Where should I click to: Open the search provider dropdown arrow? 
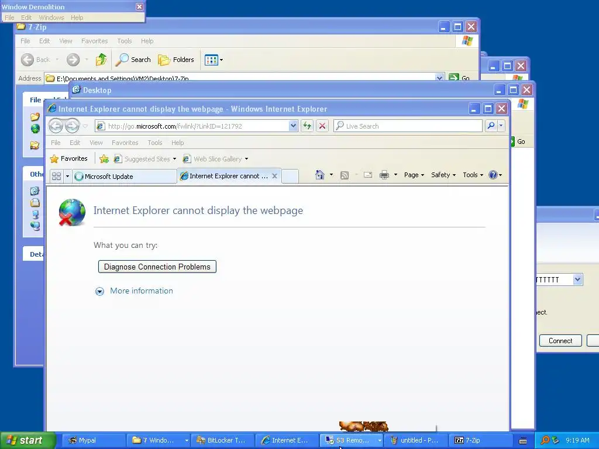click(501, 126)
